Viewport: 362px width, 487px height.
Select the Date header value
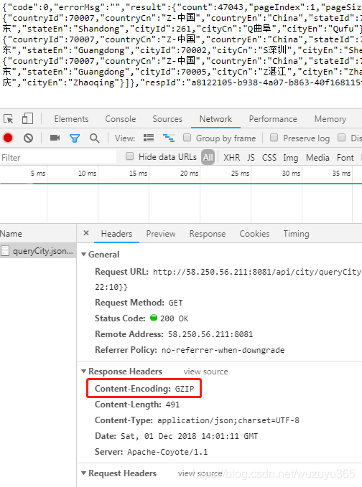click(189, 436)
